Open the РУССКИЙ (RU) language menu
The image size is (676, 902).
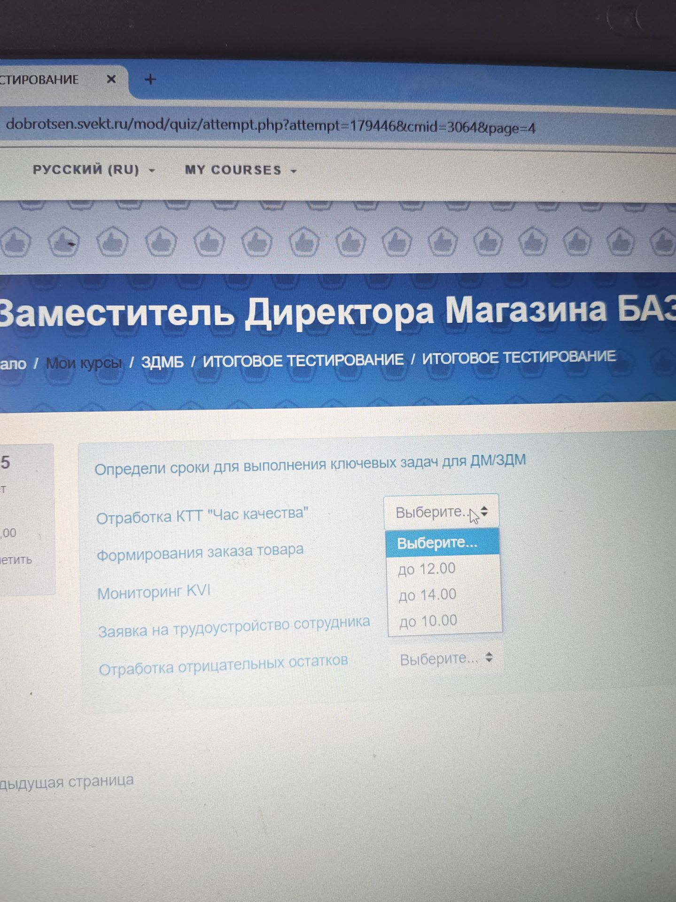(94, 170)
